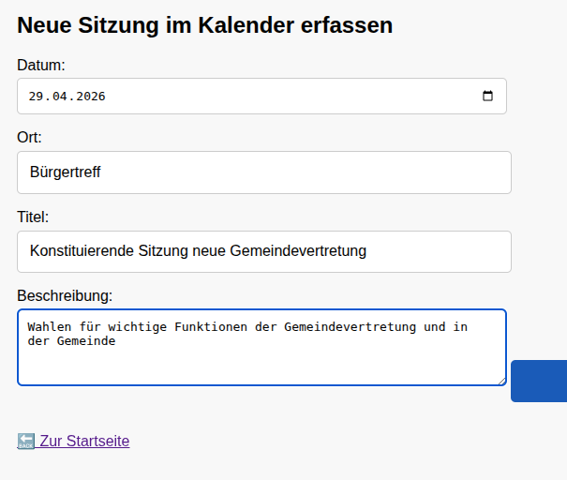Follow the Zur Startseite link
Image resolution: width=567 pixels, height=480 pixels.
84,441
